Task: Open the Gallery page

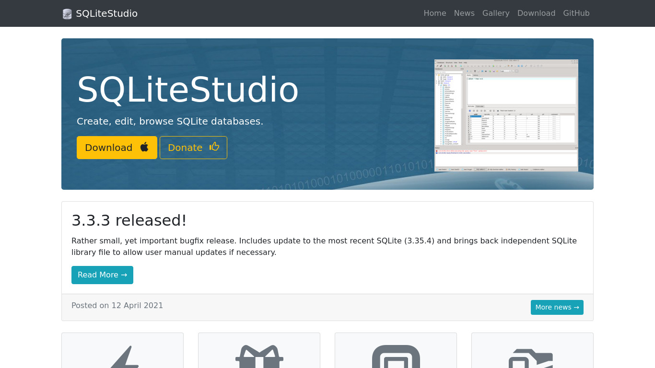Action: pos(496,13)
